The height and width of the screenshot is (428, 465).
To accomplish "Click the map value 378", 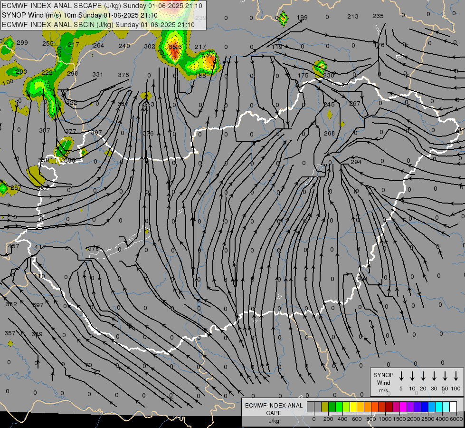I will coord(93,248).
